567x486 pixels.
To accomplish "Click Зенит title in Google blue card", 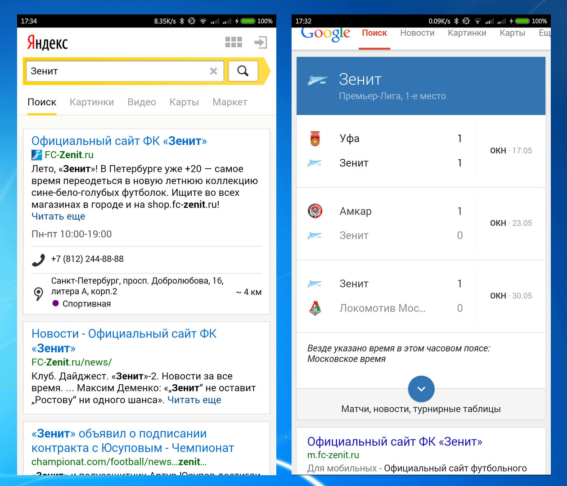I will (360, 80).
